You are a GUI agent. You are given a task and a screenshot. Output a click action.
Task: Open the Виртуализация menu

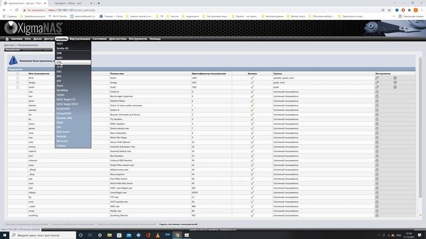tap(80, 39)
